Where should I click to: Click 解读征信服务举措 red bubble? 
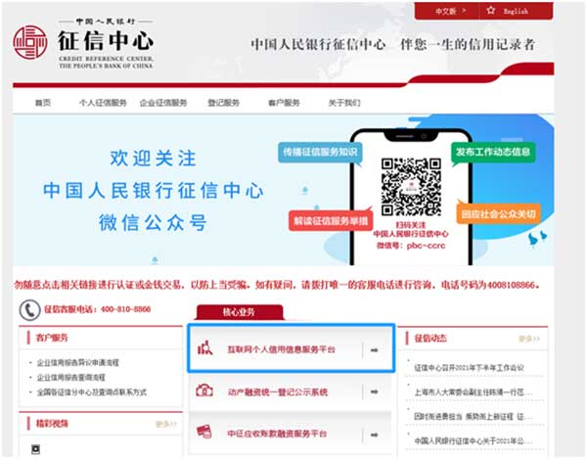coord(331,221)
